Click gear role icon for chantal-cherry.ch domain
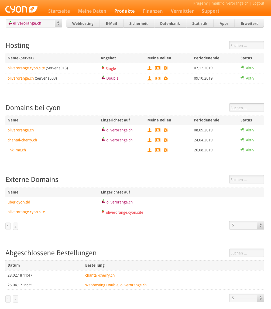 [x=166, y=140]
